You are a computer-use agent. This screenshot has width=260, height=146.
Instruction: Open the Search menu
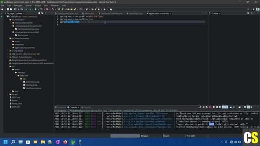[28, 5]
